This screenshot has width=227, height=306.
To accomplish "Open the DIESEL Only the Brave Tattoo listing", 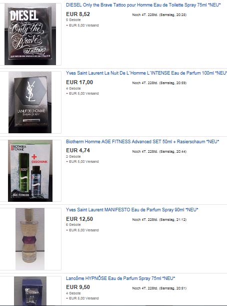I will (143, 5).
